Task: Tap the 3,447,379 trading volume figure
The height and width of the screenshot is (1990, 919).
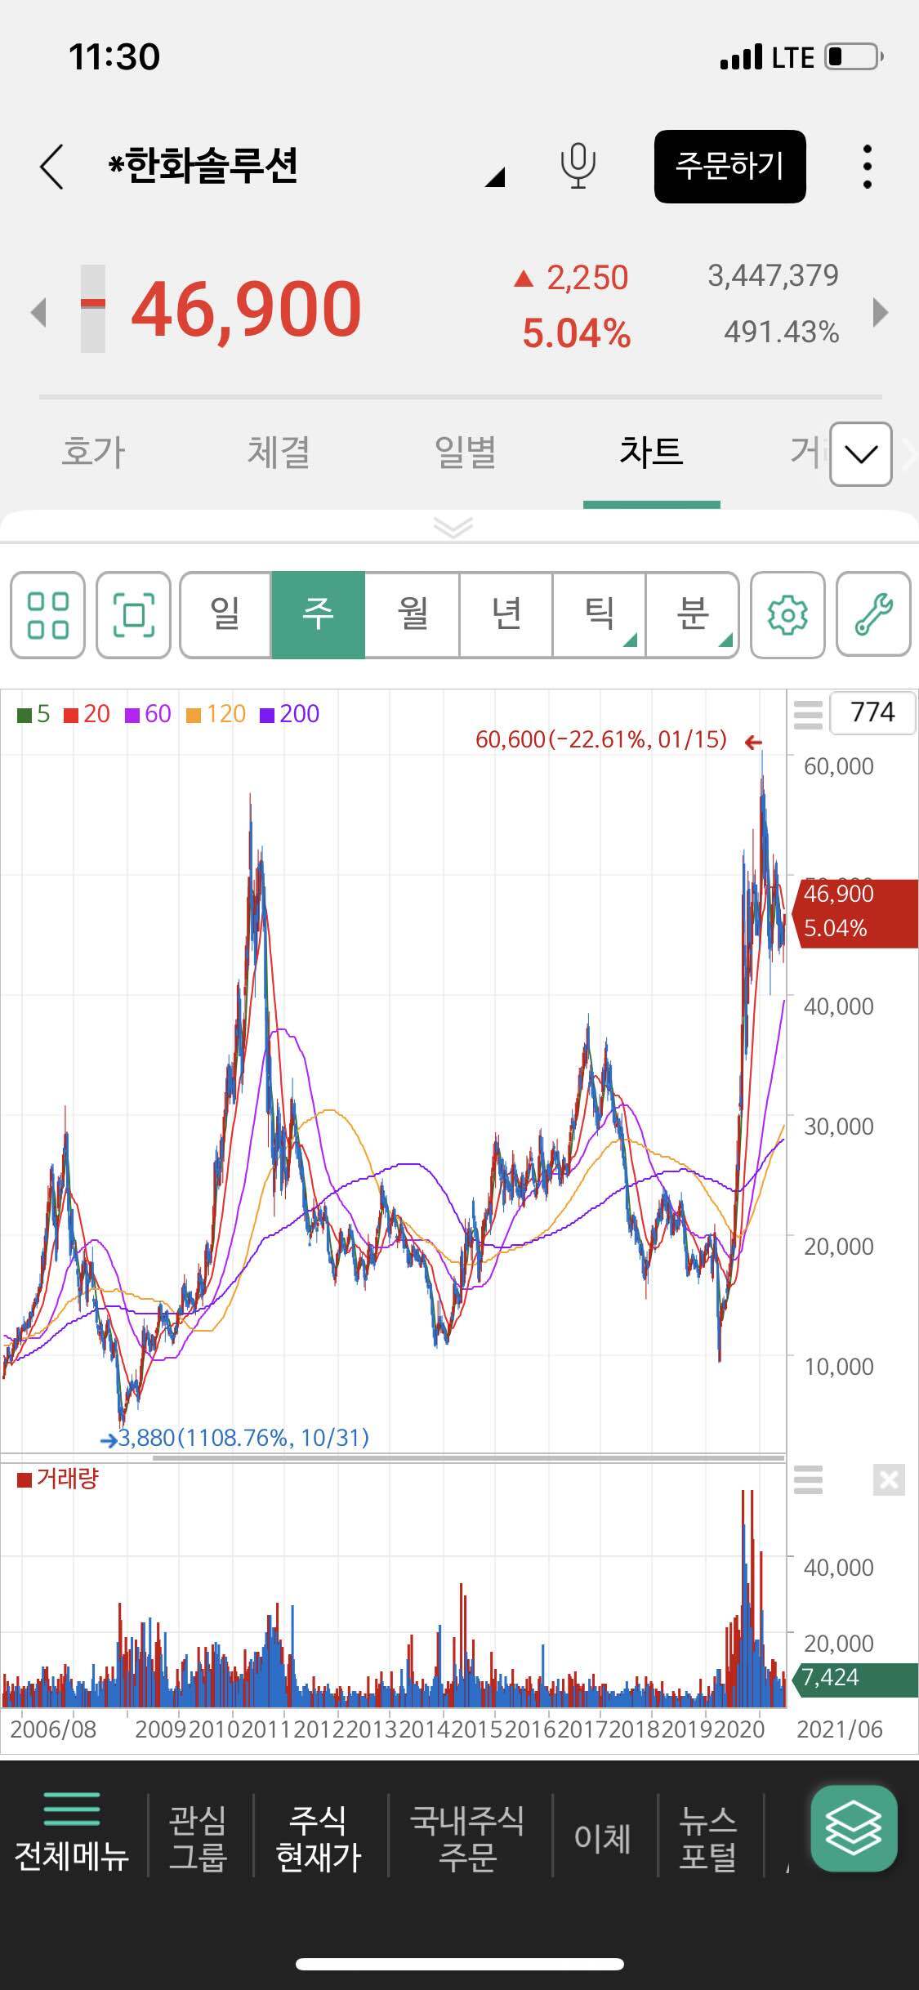Action: coord(773,276)
